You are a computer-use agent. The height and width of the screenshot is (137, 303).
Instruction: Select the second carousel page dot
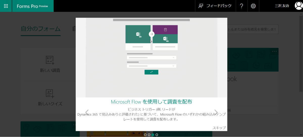[149, 135]
